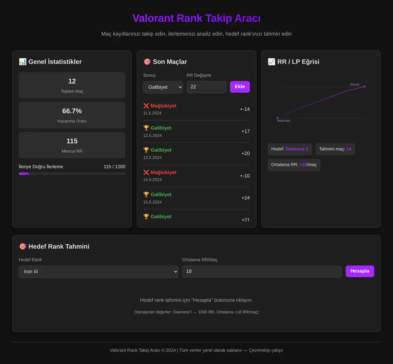Click the +20 RR value
The image size is (393, 364).
246,154
